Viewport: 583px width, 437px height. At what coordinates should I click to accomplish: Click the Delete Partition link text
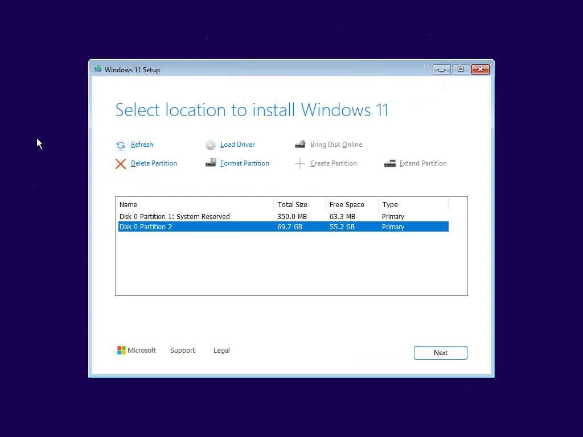click(154, 163)
